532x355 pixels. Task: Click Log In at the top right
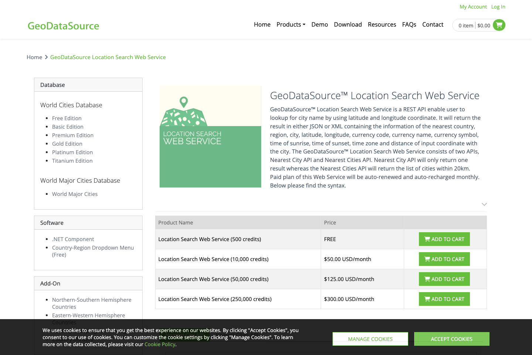tap(498, 7)
